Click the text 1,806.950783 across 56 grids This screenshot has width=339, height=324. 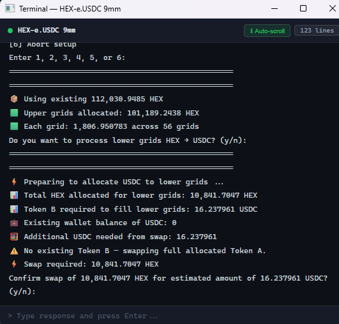point(136,126)
